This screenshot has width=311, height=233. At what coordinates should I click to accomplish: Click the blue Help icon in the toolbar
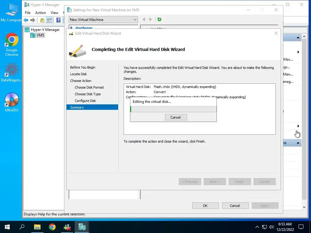[x=59, y=20]
